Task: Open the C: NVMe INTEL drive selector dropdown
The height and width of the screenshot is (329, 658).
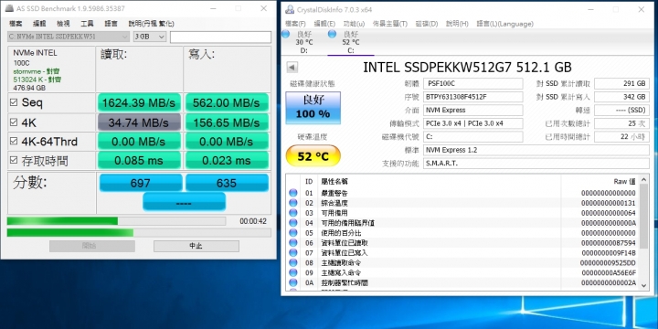Action: click(x=69, y=37)
